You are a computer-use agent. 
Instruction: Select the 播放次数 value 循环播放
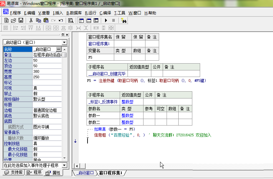[x=47, y=138]
